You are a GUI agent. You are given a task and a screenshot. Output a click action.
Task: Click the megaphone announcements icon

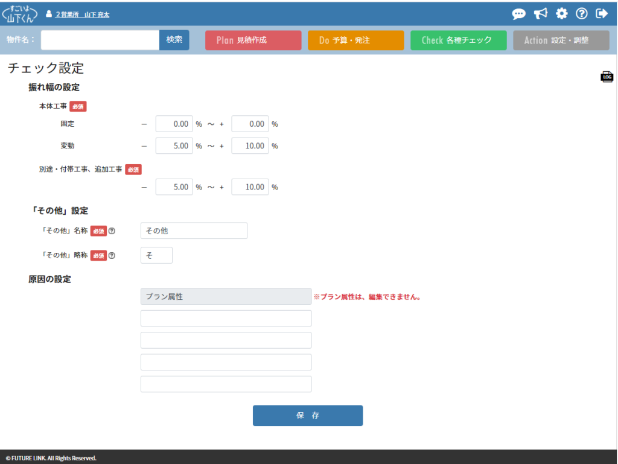coord(540,14)
